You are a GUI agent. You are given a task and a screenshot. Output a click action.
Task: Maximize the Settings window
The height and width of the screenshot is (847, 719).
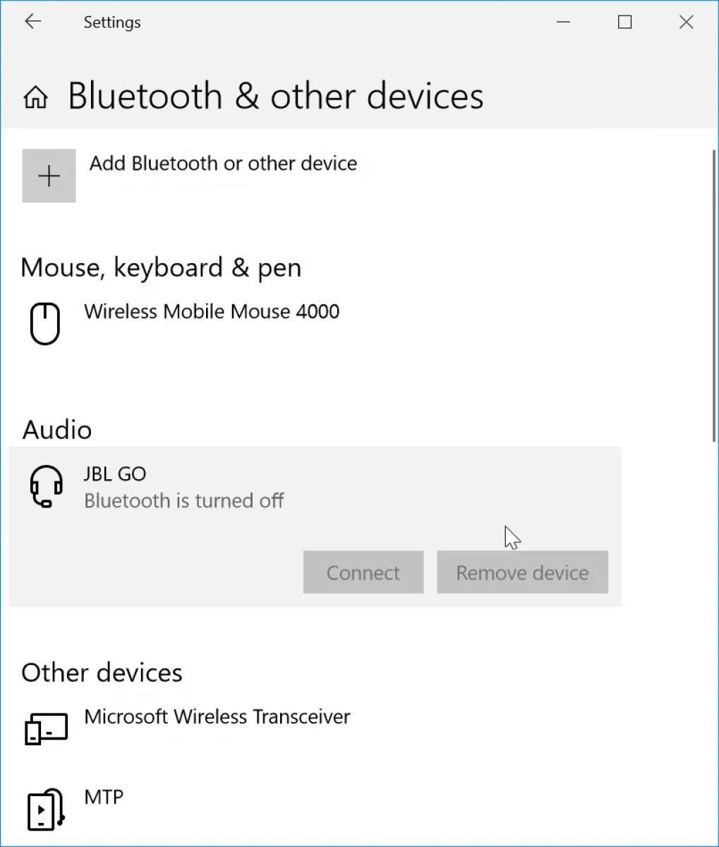(x=624, y=22)
